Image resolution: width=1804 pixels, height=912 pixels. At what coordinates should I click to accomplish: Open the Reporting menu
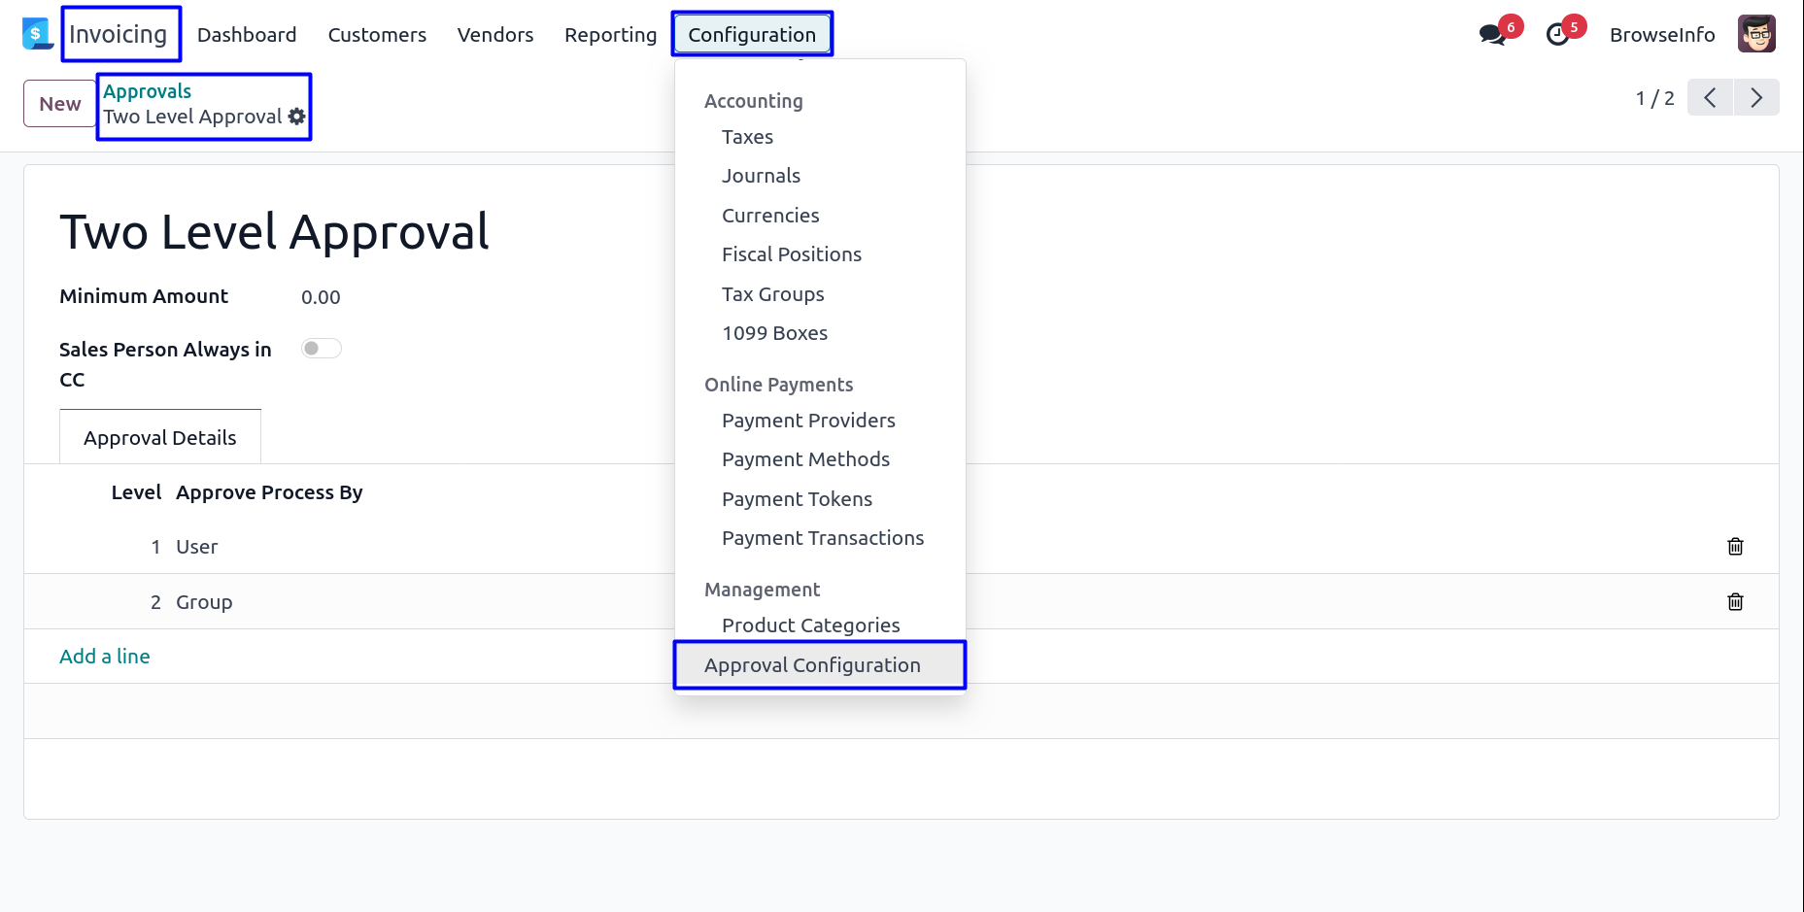click(610, 35)
